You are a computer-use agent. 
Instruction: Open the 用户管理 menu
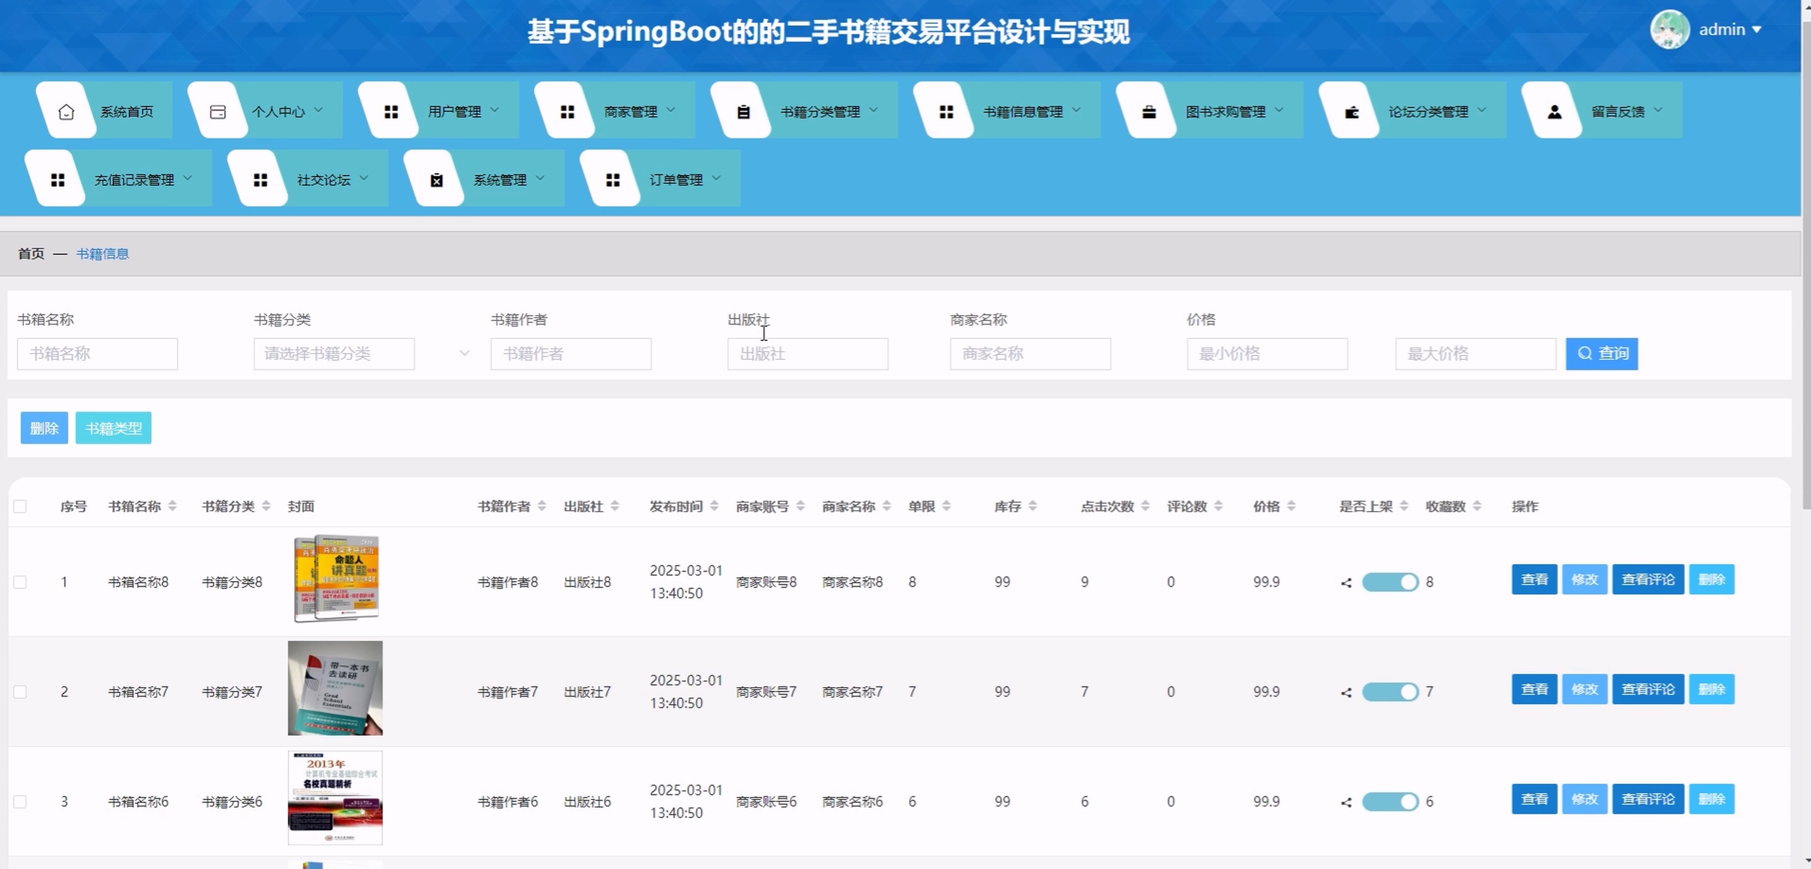coord(454,111)
